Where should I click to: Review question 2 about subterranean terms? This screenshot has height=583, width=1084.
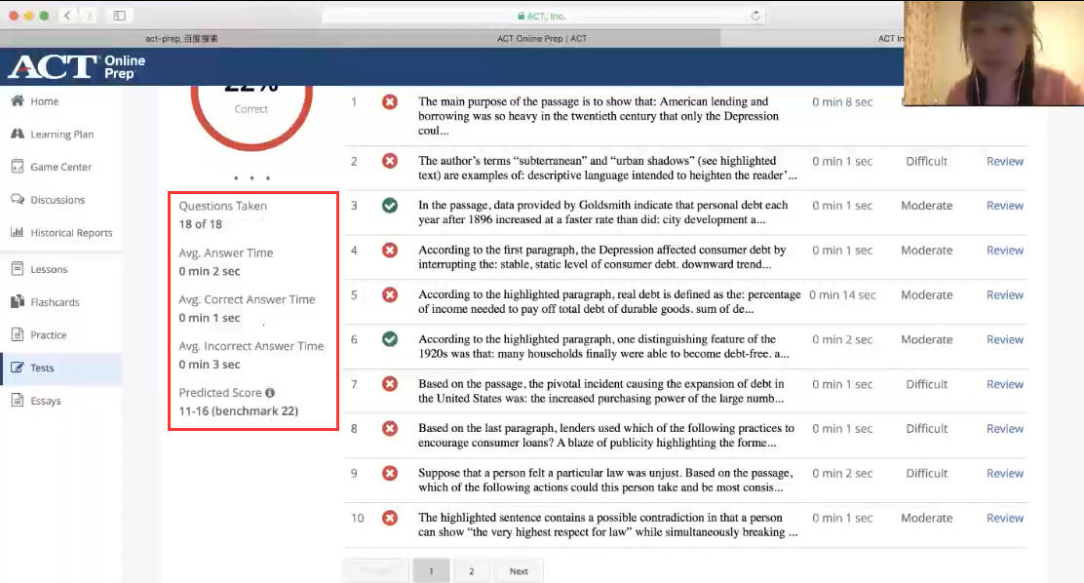click(x=1004, y=161)
